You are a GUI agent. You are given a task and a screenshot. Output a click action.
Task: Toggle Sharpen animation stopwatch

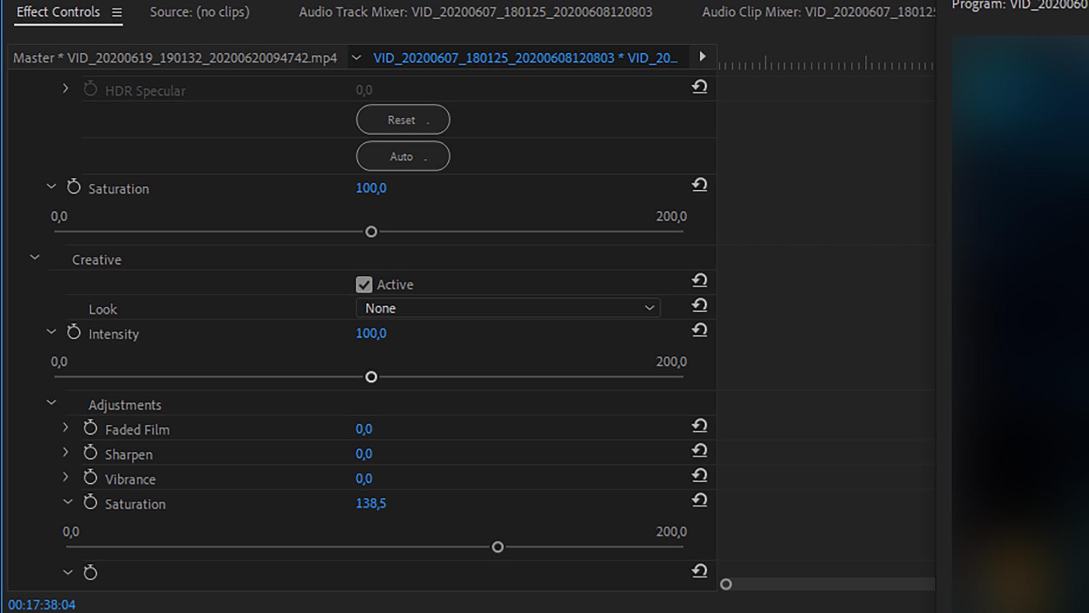(90, 453)
